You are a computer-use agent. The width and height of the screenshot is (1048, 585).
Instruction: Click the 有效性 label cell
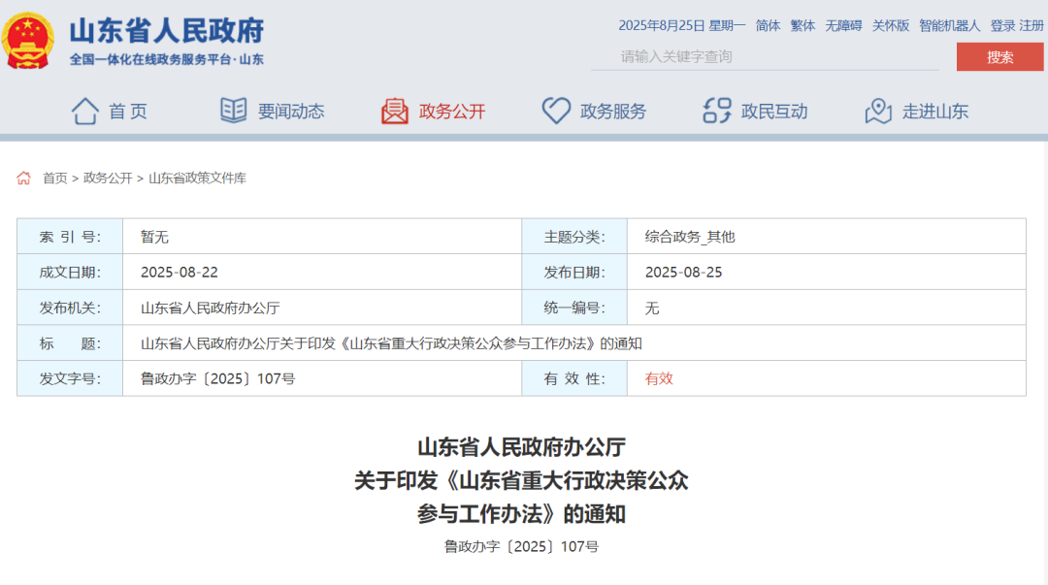click(x=574, y=379)
